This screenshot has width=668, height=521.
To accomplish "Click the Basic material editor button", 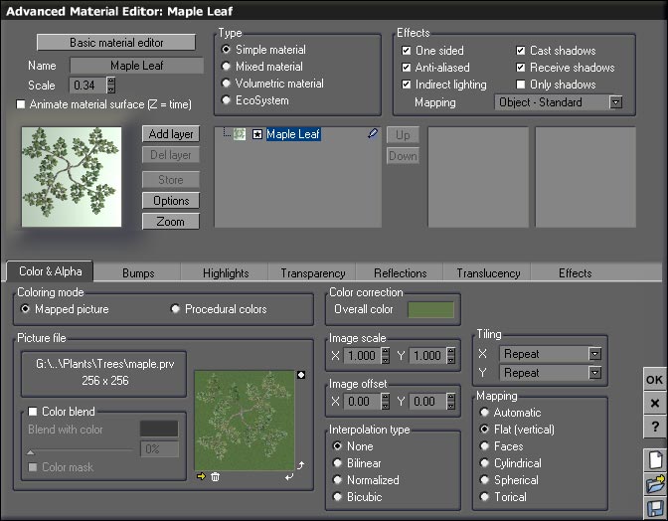I will (x=118, y=43).
